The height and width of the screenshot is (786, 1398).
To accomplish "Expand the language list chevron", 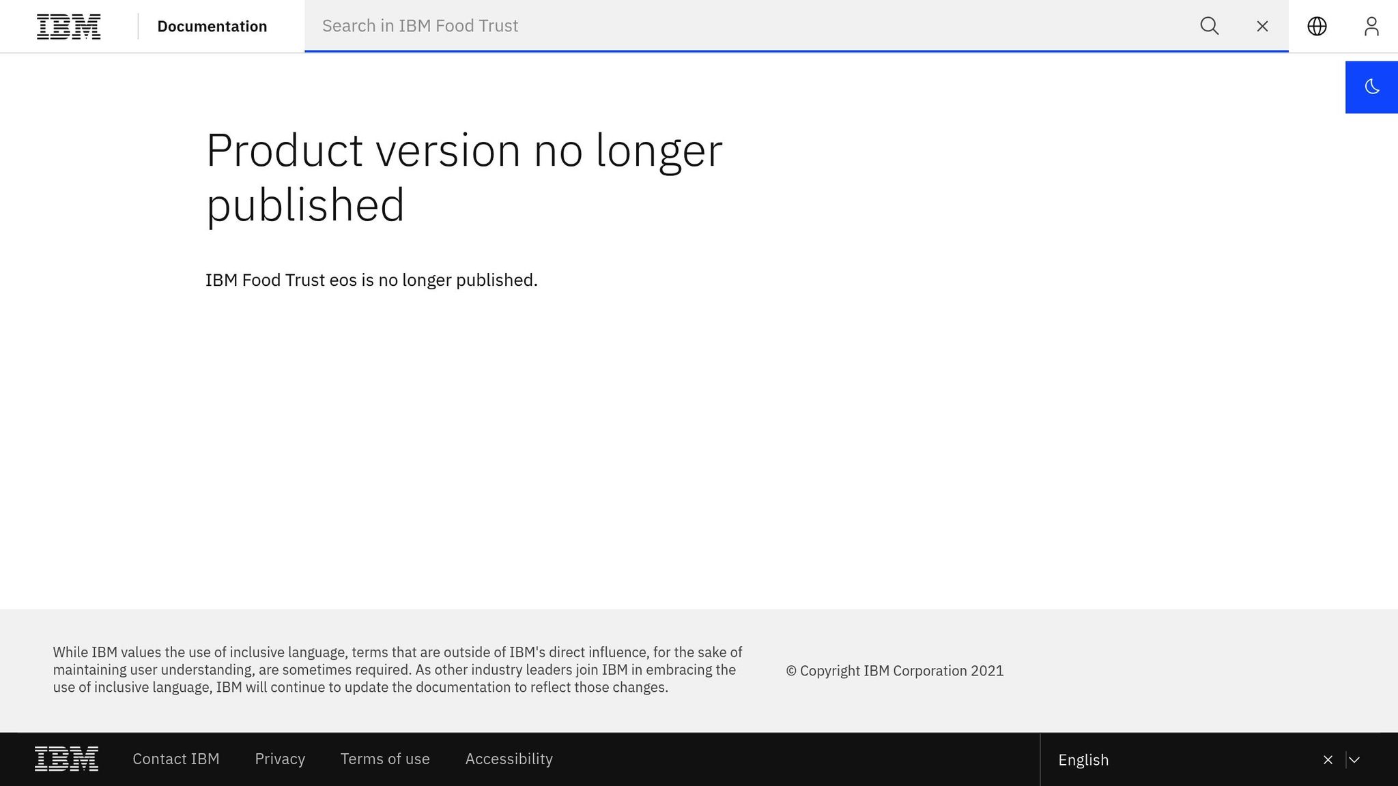I will tap(1354, 759).
